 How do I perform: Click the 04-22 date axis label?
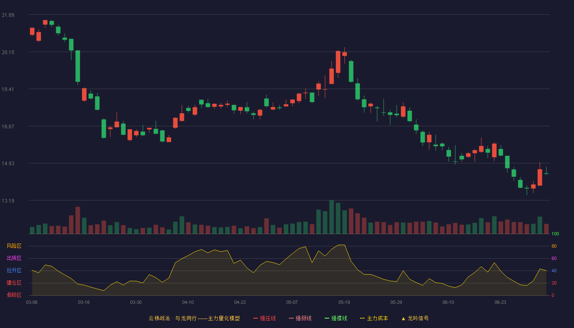coord(240,302)
